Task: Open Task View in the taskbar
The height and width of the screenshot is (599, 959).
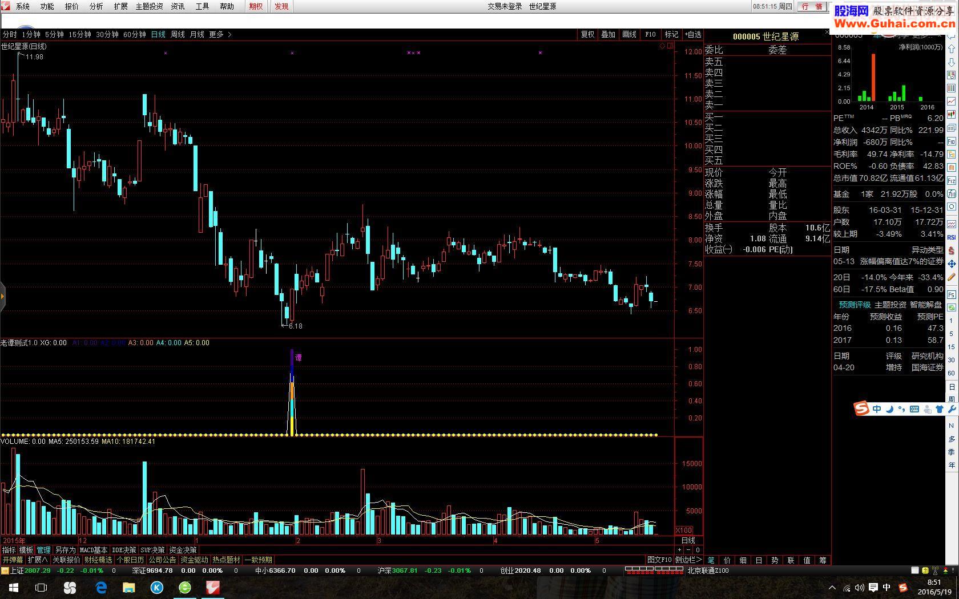Action: coord(41,588)
